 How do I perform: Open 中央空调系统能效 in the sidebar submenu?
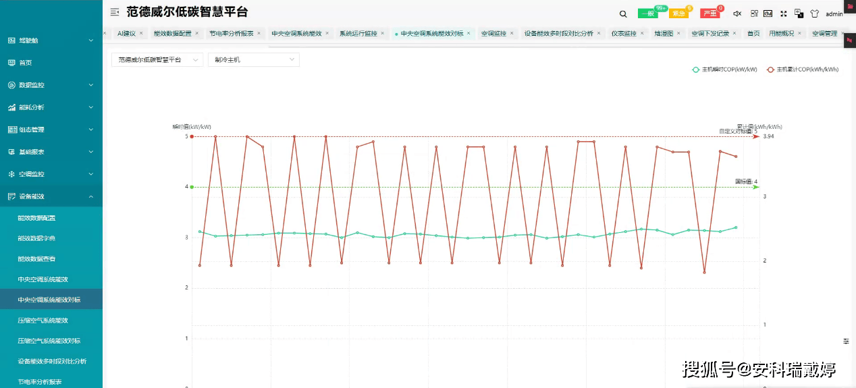[51, 279]
